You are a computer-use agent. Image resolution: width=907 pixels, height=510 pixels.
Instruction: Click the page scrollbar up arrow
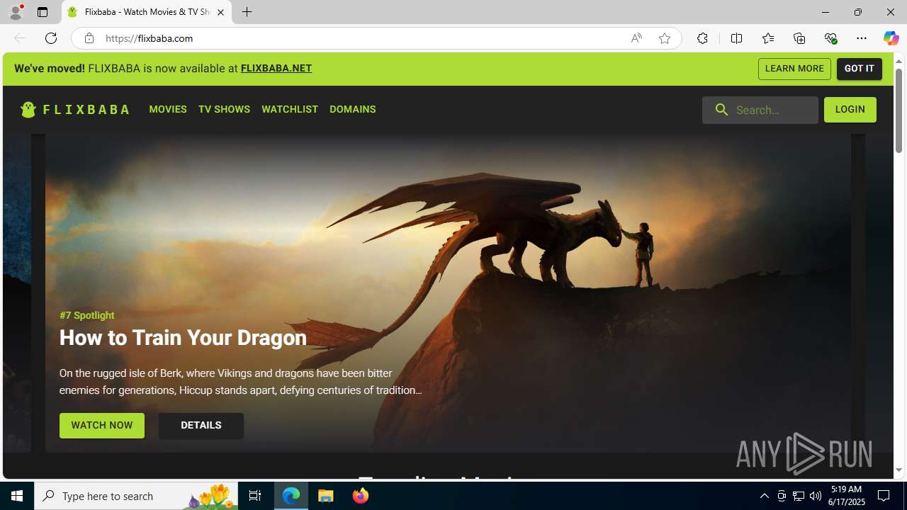[899, 61]
